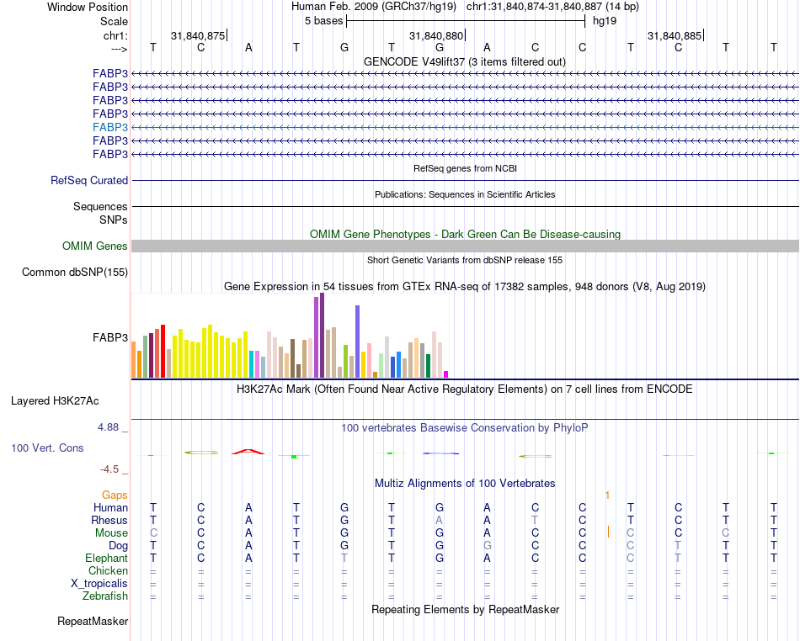
Task: Click the blue bar in the PhyloP conservation graph
Action: click(440, 453)
